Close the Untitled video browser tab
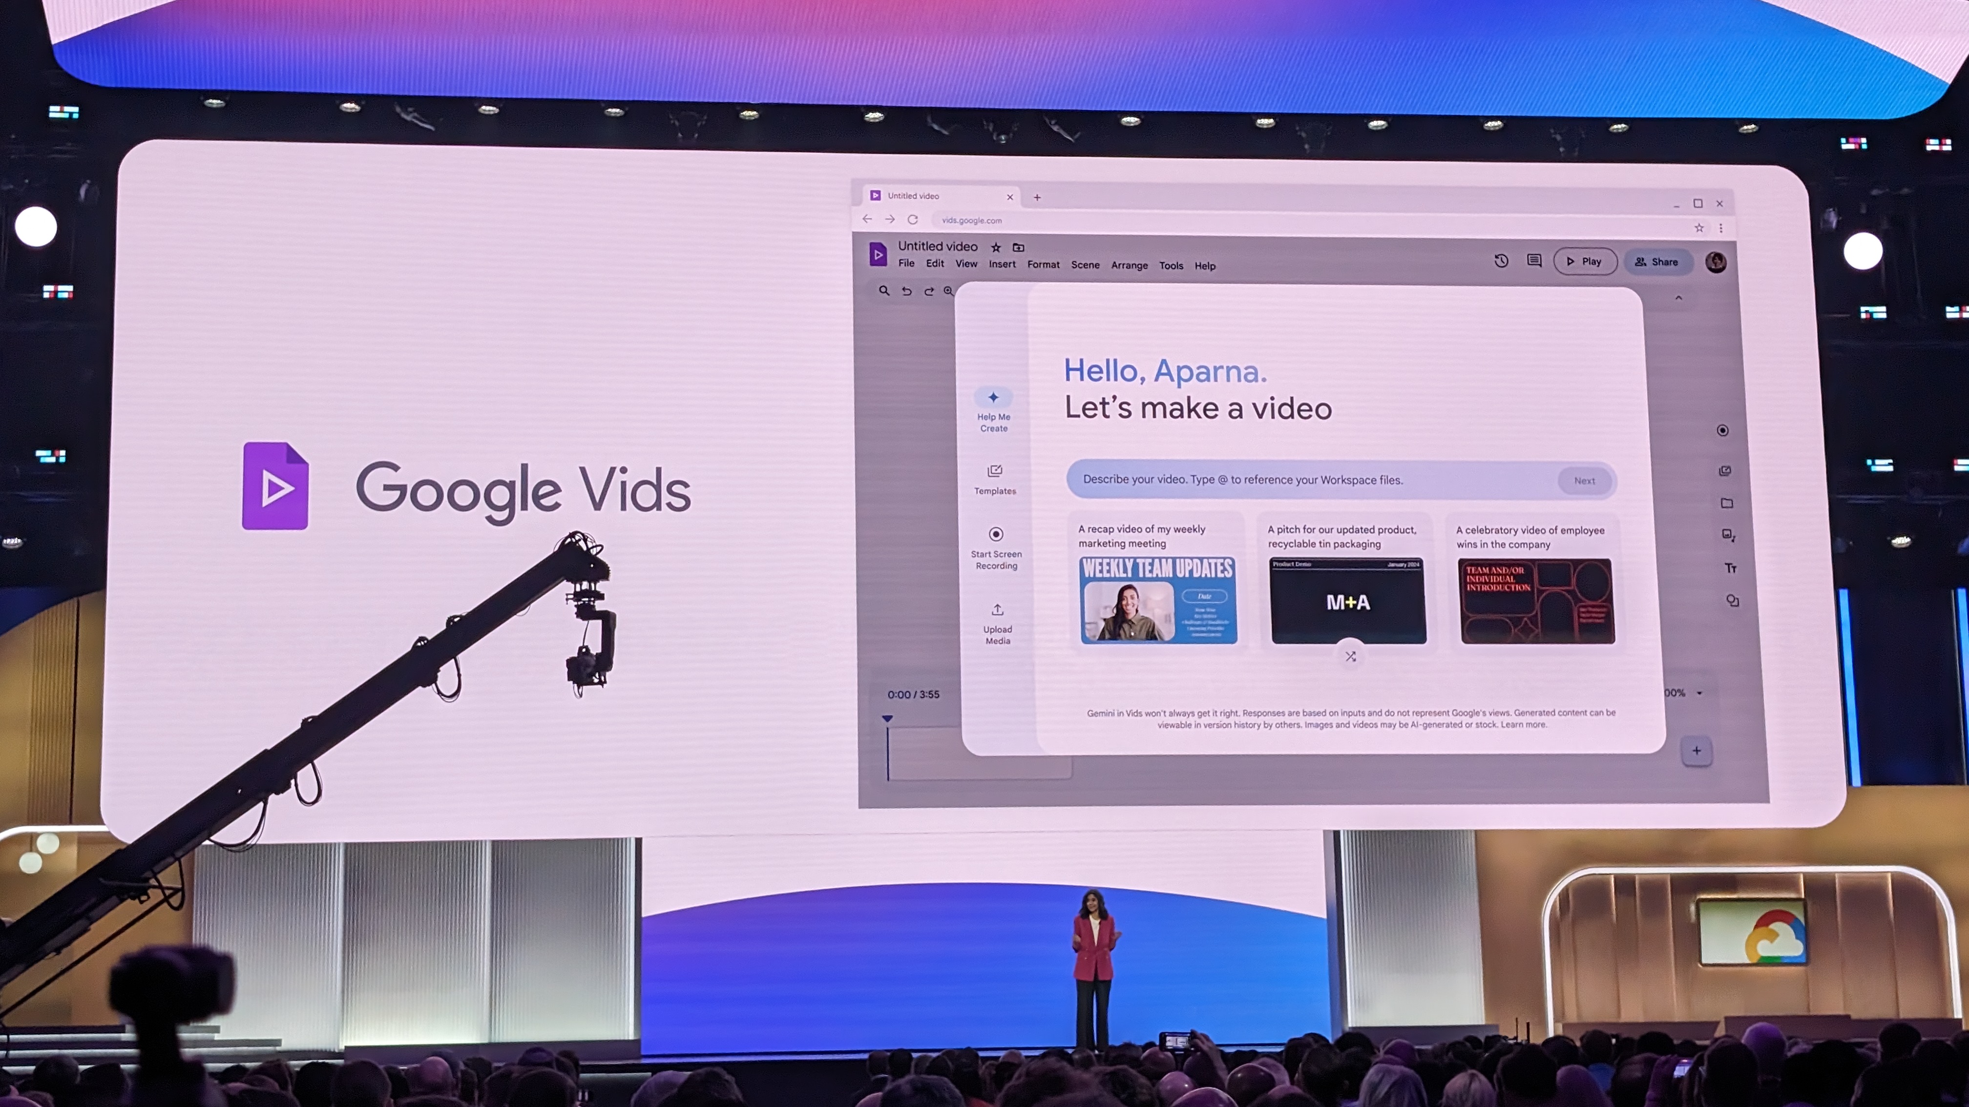 (x=1010, y=197)
